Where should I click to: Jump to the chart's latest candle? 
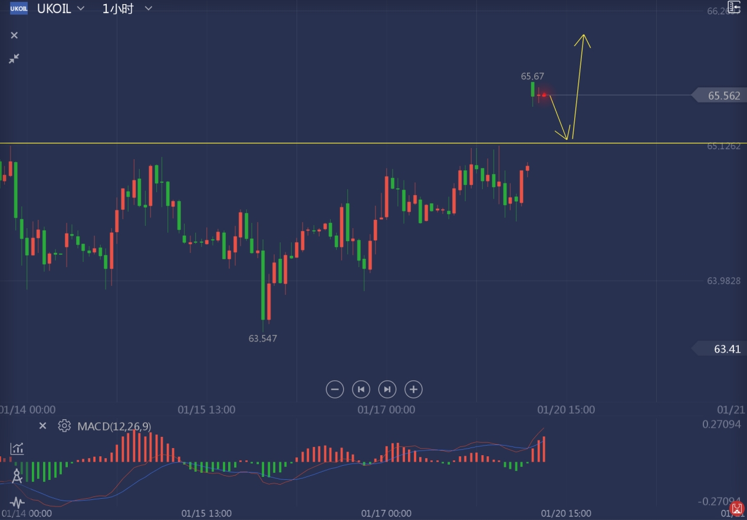[x=387, y=389]
